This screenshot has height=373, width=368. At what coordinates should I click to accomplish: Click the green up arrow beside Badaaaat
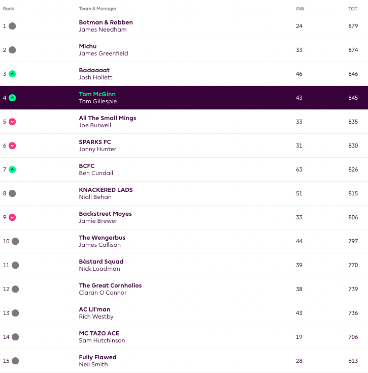click(x=12, y=74)
